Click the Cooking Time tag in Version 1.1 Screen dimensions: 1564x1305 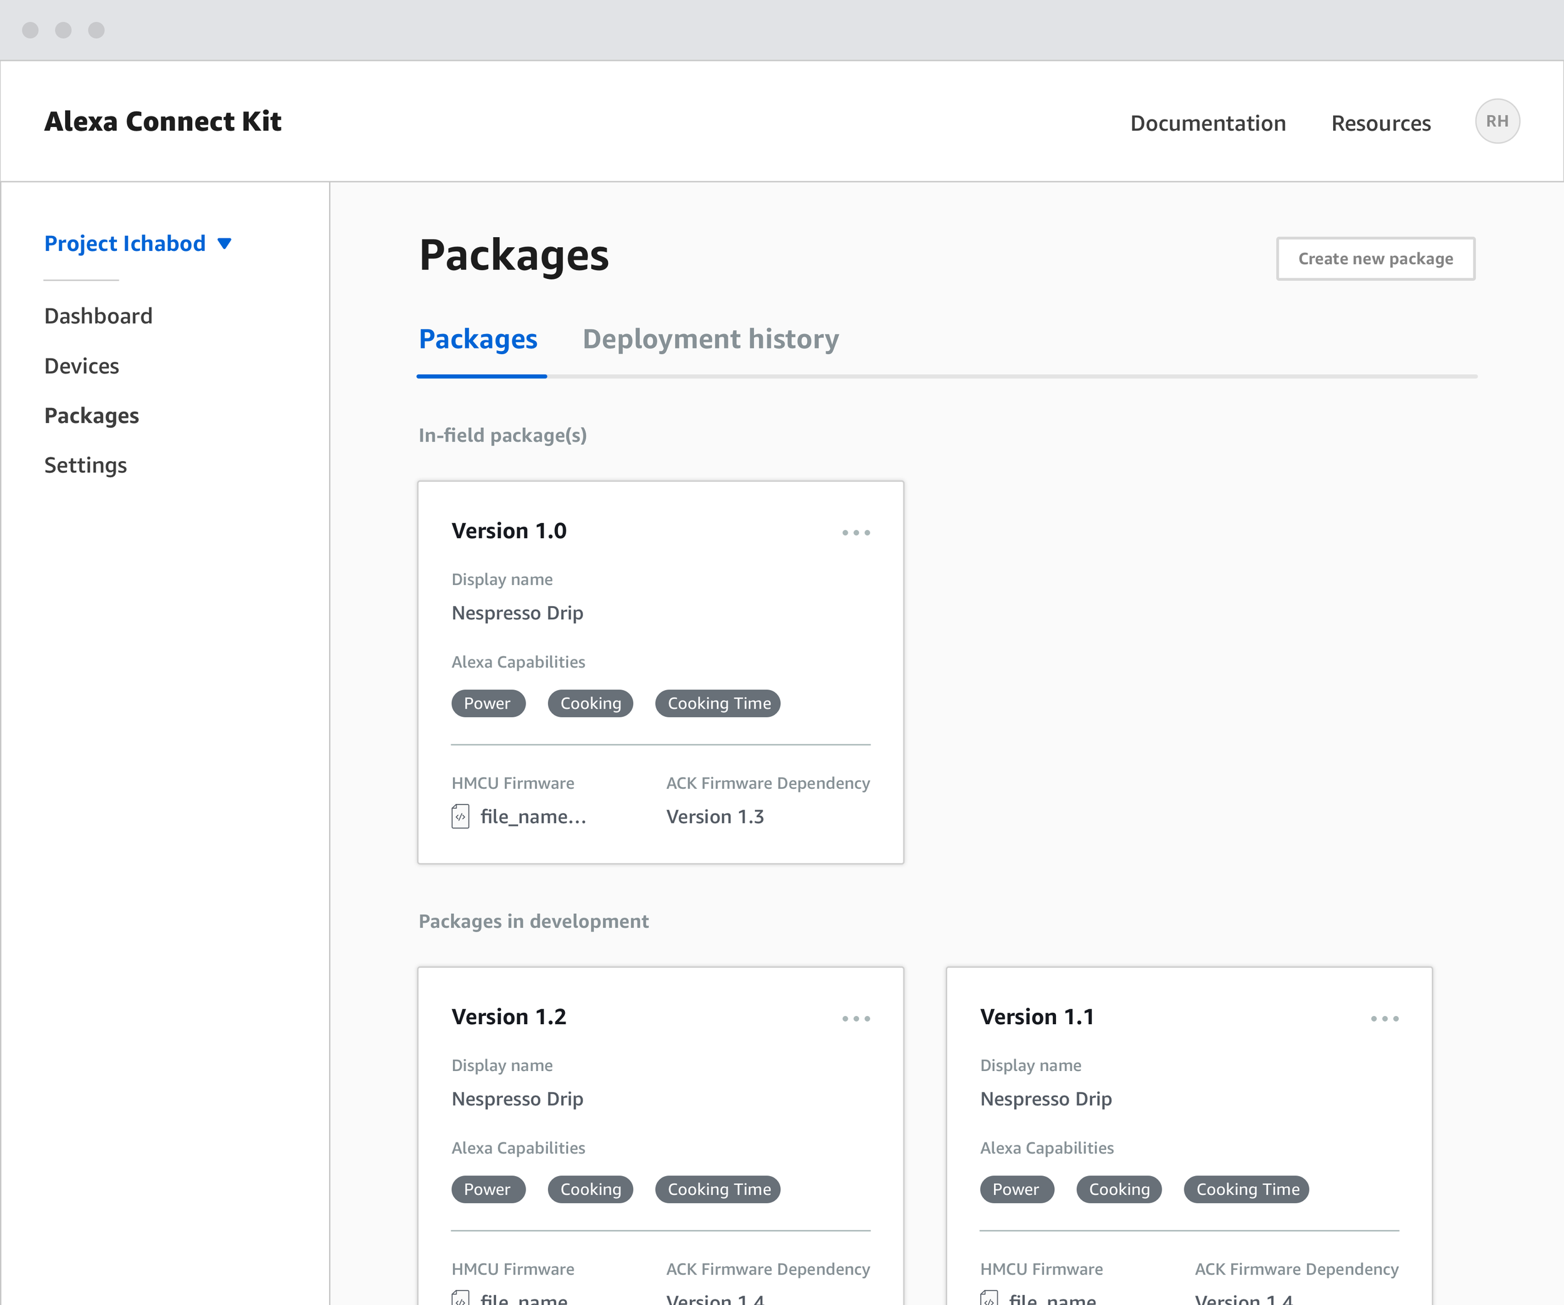(x=1247, y=1189)
